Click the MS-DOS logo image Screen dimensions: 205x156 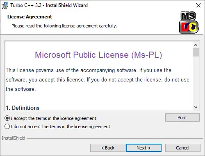point(189,23)
